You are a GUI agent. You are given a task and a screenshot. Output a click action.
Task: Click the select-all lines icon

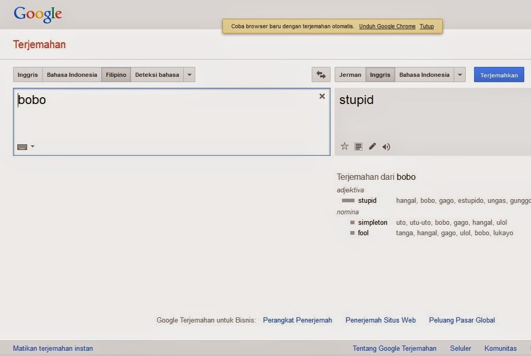(x=358, y=146)
